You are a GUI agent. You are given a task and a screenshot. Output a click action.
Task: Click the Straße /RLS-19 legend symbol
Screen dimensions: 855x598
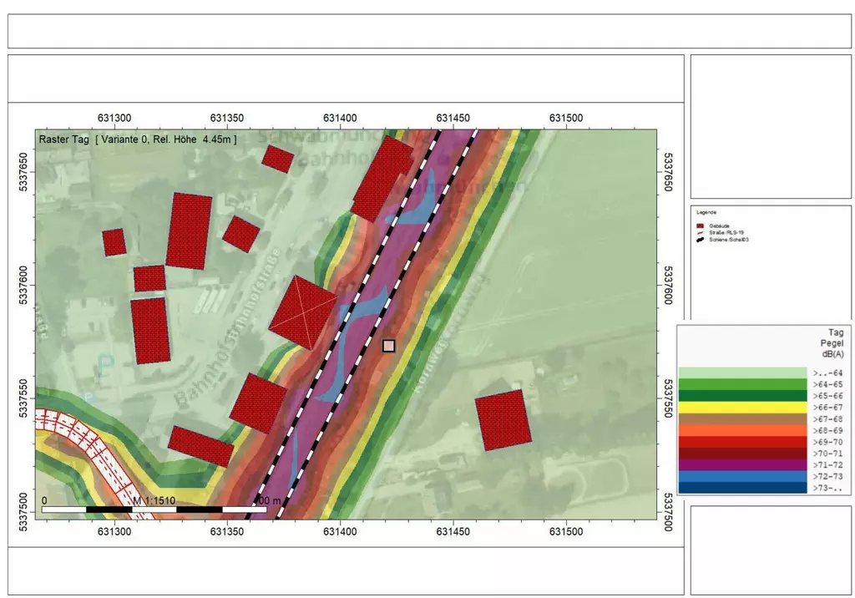(699, 233)
